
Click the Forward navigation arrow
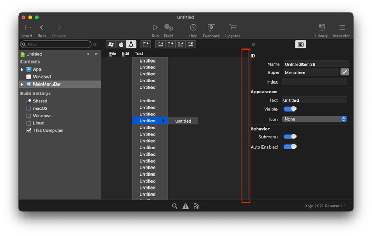tap(59, 27)
